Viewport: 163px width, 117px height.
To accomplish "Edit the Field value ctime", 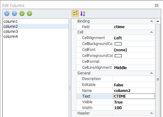I will 134,27.
